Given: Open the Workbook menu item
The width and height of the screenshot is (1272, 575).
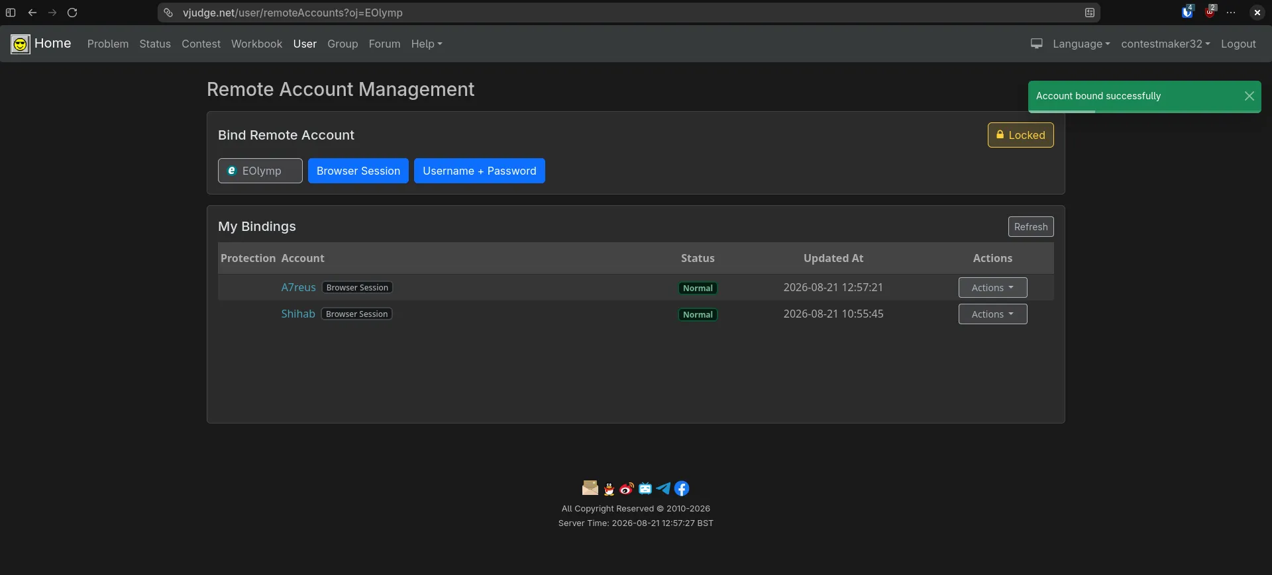Looking at the screenshot, I should pos(256,44).
